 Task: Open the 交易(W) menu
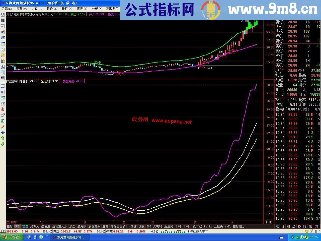click(x=22, y=9)
